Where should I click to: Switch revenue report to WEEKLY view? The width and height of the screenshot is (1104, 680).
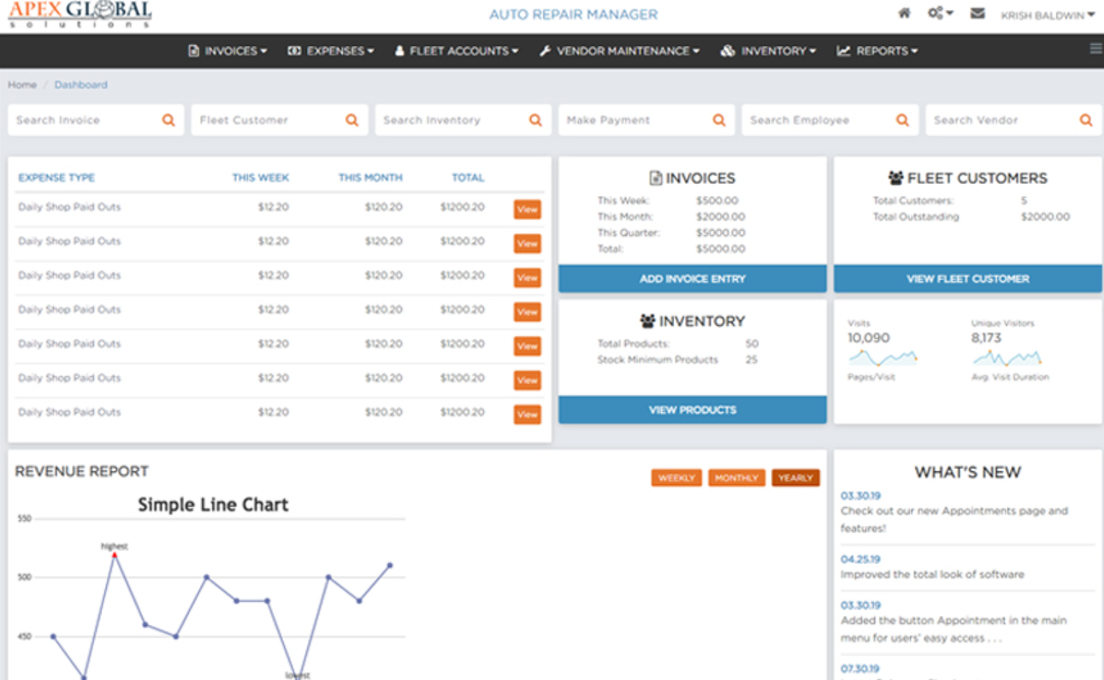(676, 477)
